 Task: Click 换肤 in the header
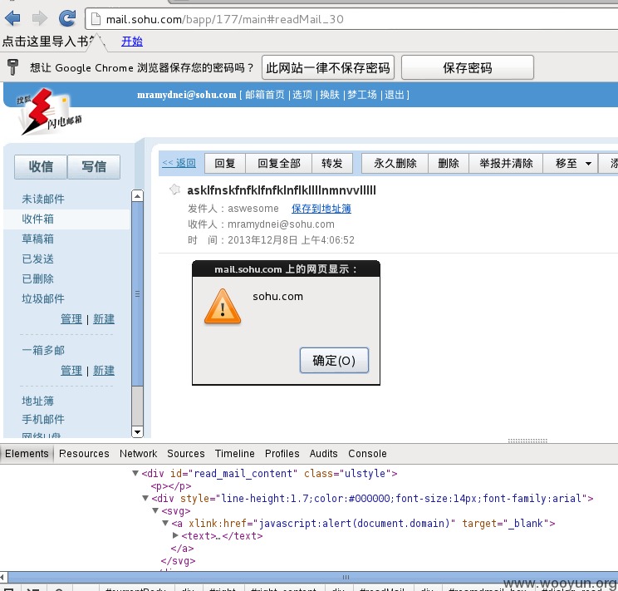330,95
